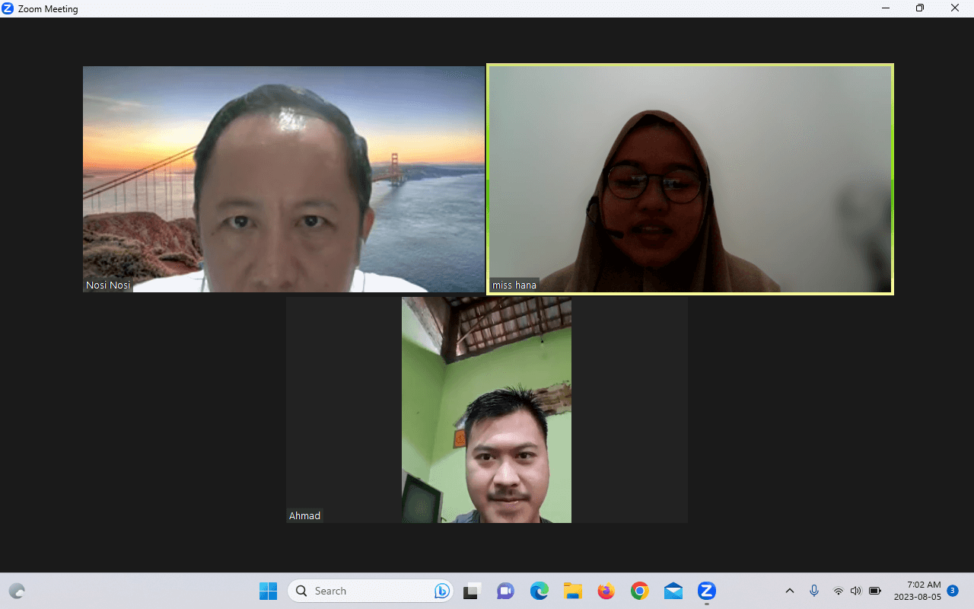Open Bing chat icon in search box

[442, 591]
